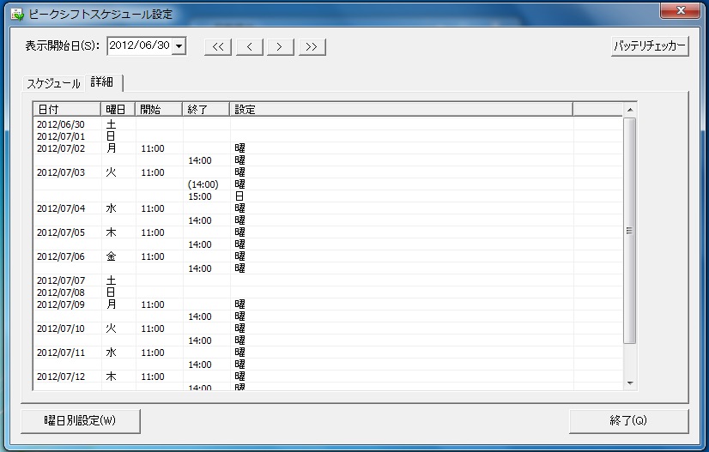Open the 表示開始日 date dropdown arrow
Image resolution: width=709 pixels, height=452 pixels.
point(179,46)
